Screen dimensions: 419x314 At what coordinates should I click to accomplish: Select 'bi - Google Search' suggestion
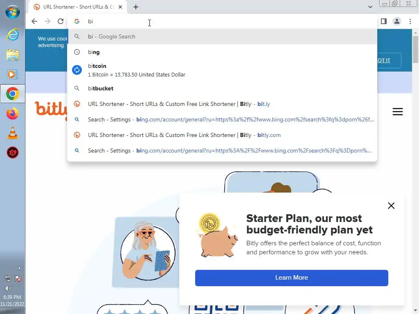pos(222,36)
